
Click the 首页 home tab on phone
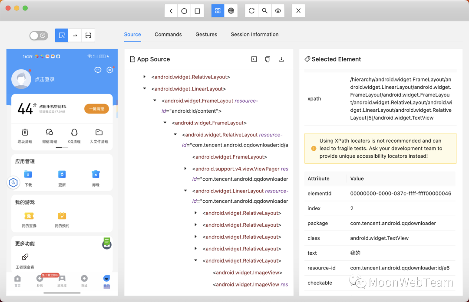[18, 281]
